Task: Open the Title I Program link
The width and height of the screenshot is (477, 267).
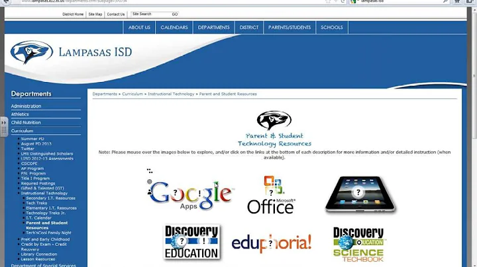Action: click(x=35, y=178)
